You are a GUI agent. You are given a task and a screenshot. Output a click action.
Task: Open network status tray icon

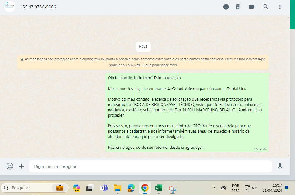click(247, 188)
